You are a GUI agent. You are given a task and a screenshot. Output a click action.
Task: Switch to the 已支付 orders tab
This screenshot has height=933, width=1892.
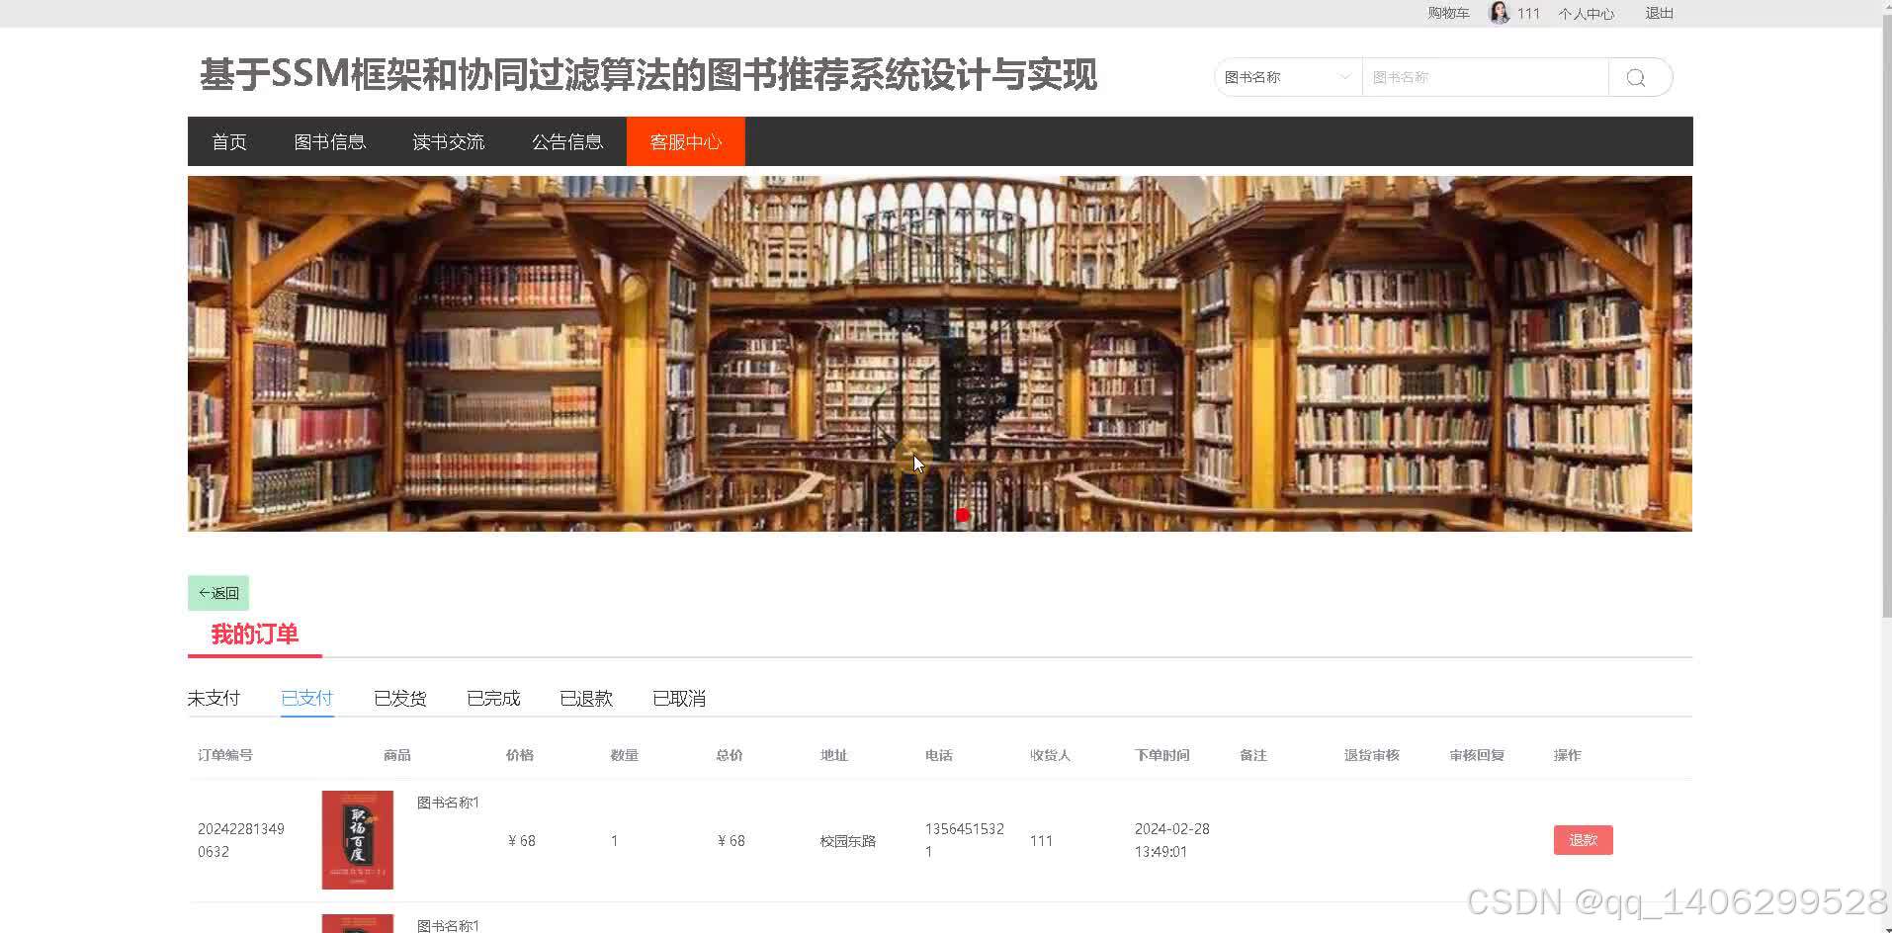click(x=307, y=698)
